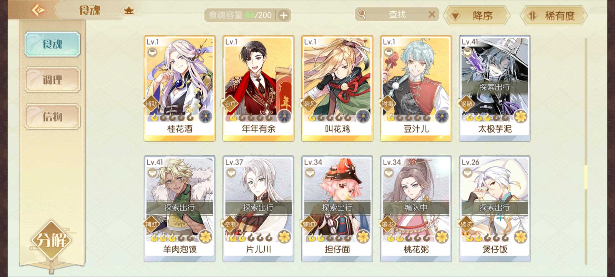The height and width of the screenshot is (277, 615).
Task: Tap the back arrow icon
Action: coord(38,11)
